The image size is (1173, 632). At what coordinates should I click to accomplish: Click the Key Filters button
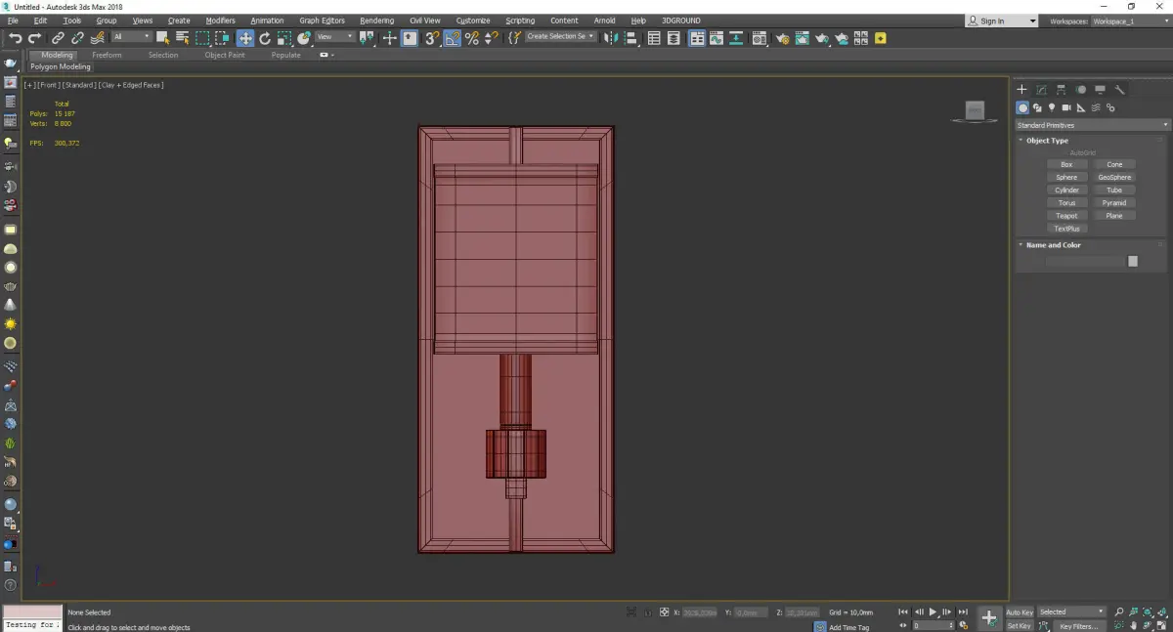pos(1078,626)
